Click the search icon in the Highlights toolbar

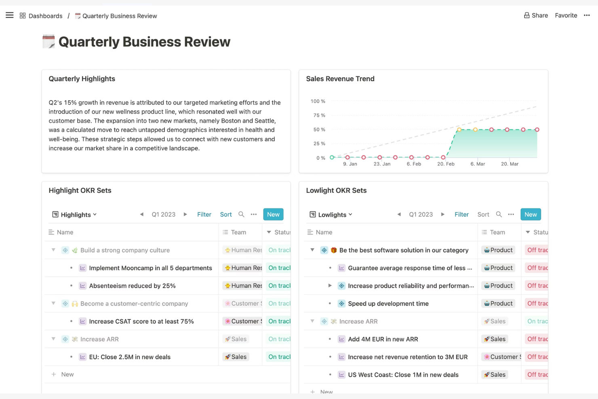[241, 214]
